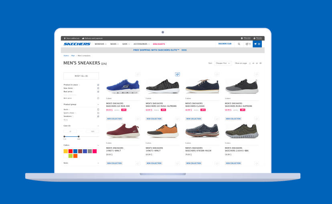Add Skechers 97858N-NVLM to compare
This screenshot has height=204, width=332.
217,119
